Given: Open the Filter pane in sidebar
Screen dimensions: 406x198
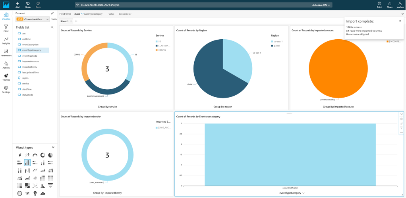Looking at the screenshot, I should (6, 28).
